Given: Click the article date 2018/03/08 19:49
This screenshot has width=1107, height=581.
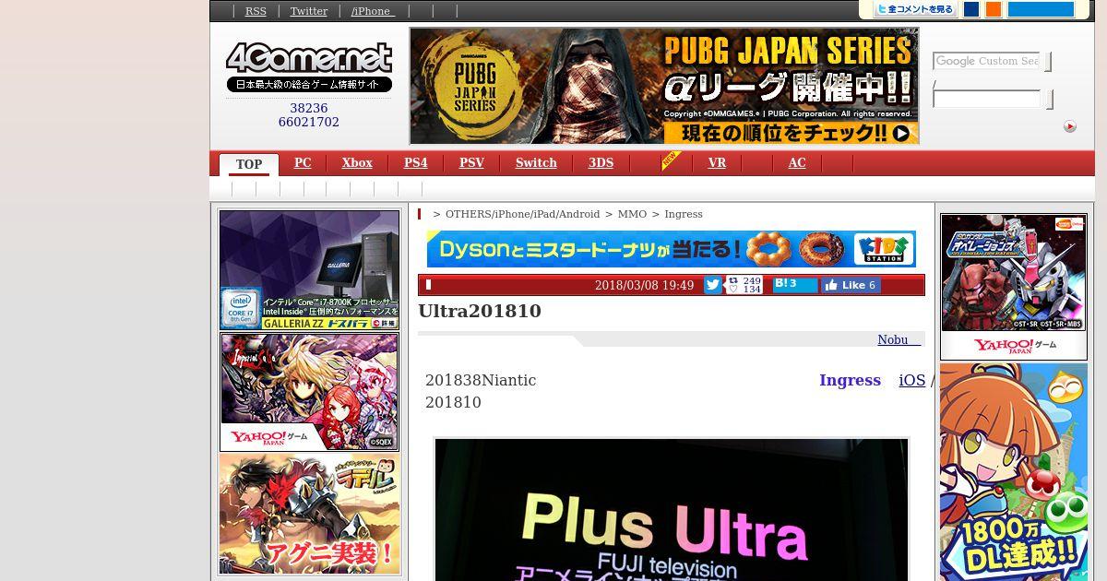Looking at the screenshot, I should coord(644,285).
